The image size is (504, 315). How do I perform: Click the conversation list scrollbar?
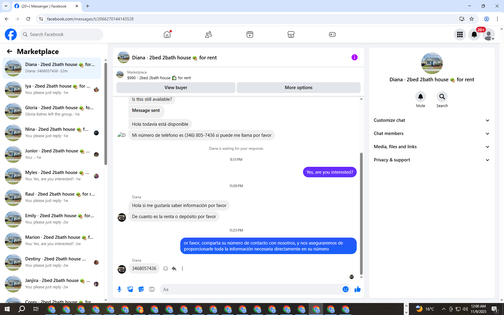coord(106,113)
